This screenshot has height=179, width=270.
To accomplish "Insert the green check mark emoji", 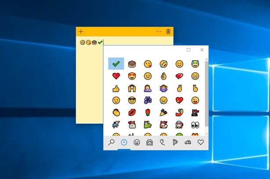I will click(116, 63).
